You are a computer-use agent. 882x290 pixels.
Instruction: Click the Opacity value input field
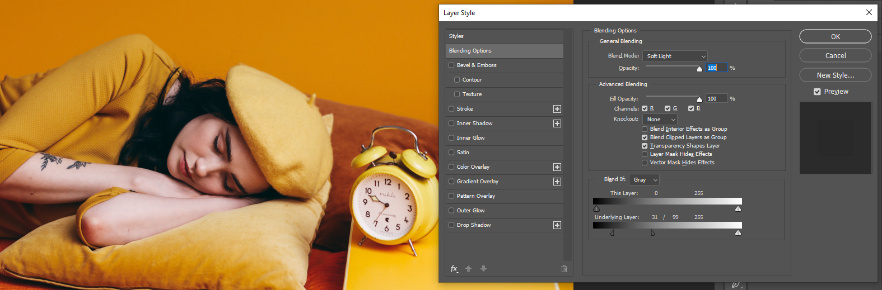[716, 68]
